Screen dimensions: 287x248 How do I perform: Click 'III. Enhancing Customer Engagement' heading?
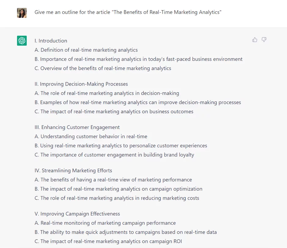coord(77,127)
